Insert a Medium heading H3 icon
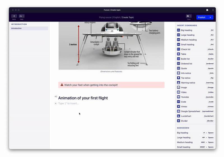Screen dimensions: 224x157 (x=178, y=40)
